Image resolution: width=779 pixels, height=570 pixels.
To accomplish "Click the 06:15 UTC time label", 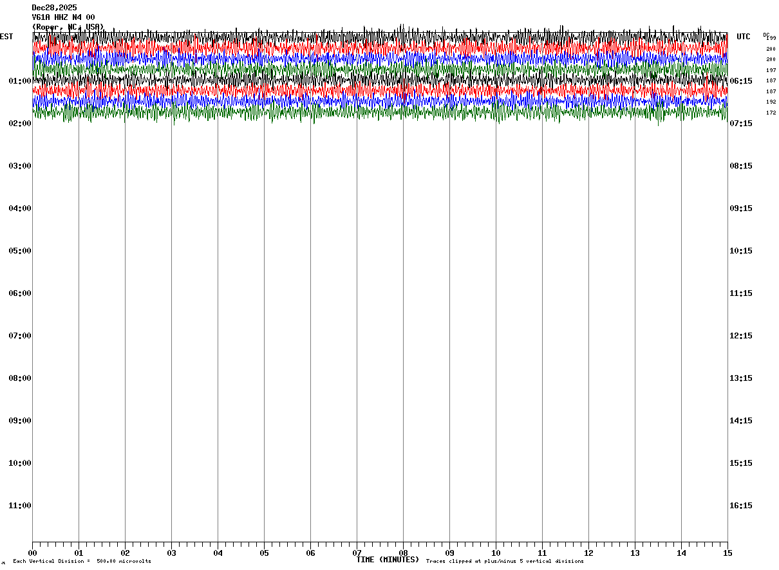I will pos(740,81).
